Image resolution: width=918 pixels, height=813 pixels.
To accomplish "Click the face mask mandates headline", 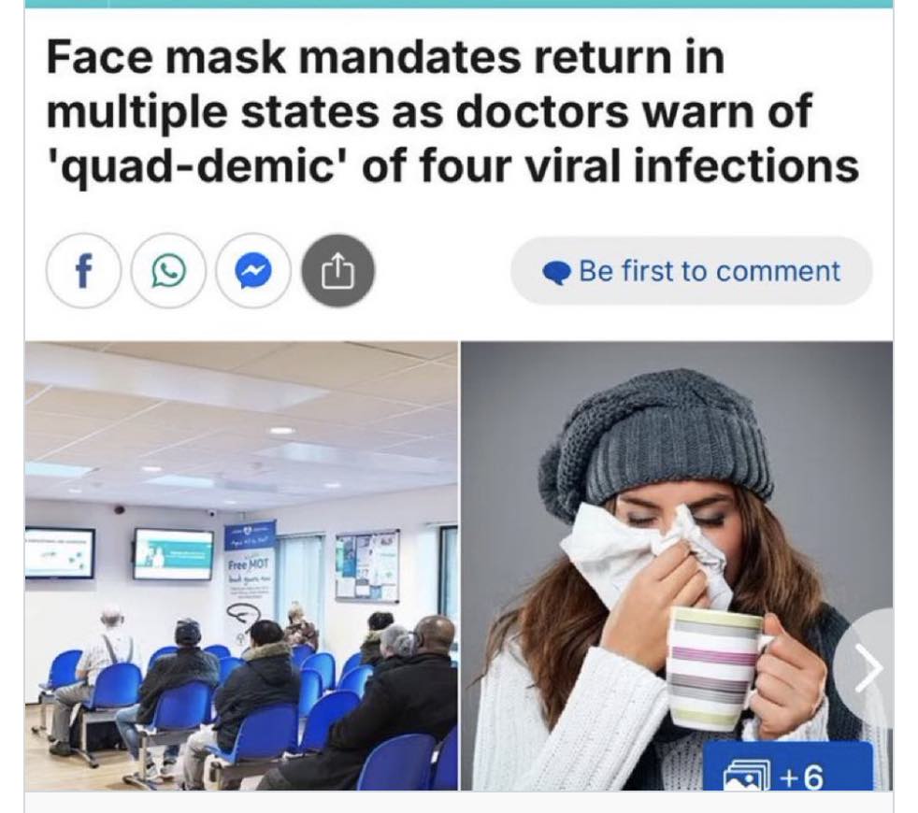I will tap(452, 112).
